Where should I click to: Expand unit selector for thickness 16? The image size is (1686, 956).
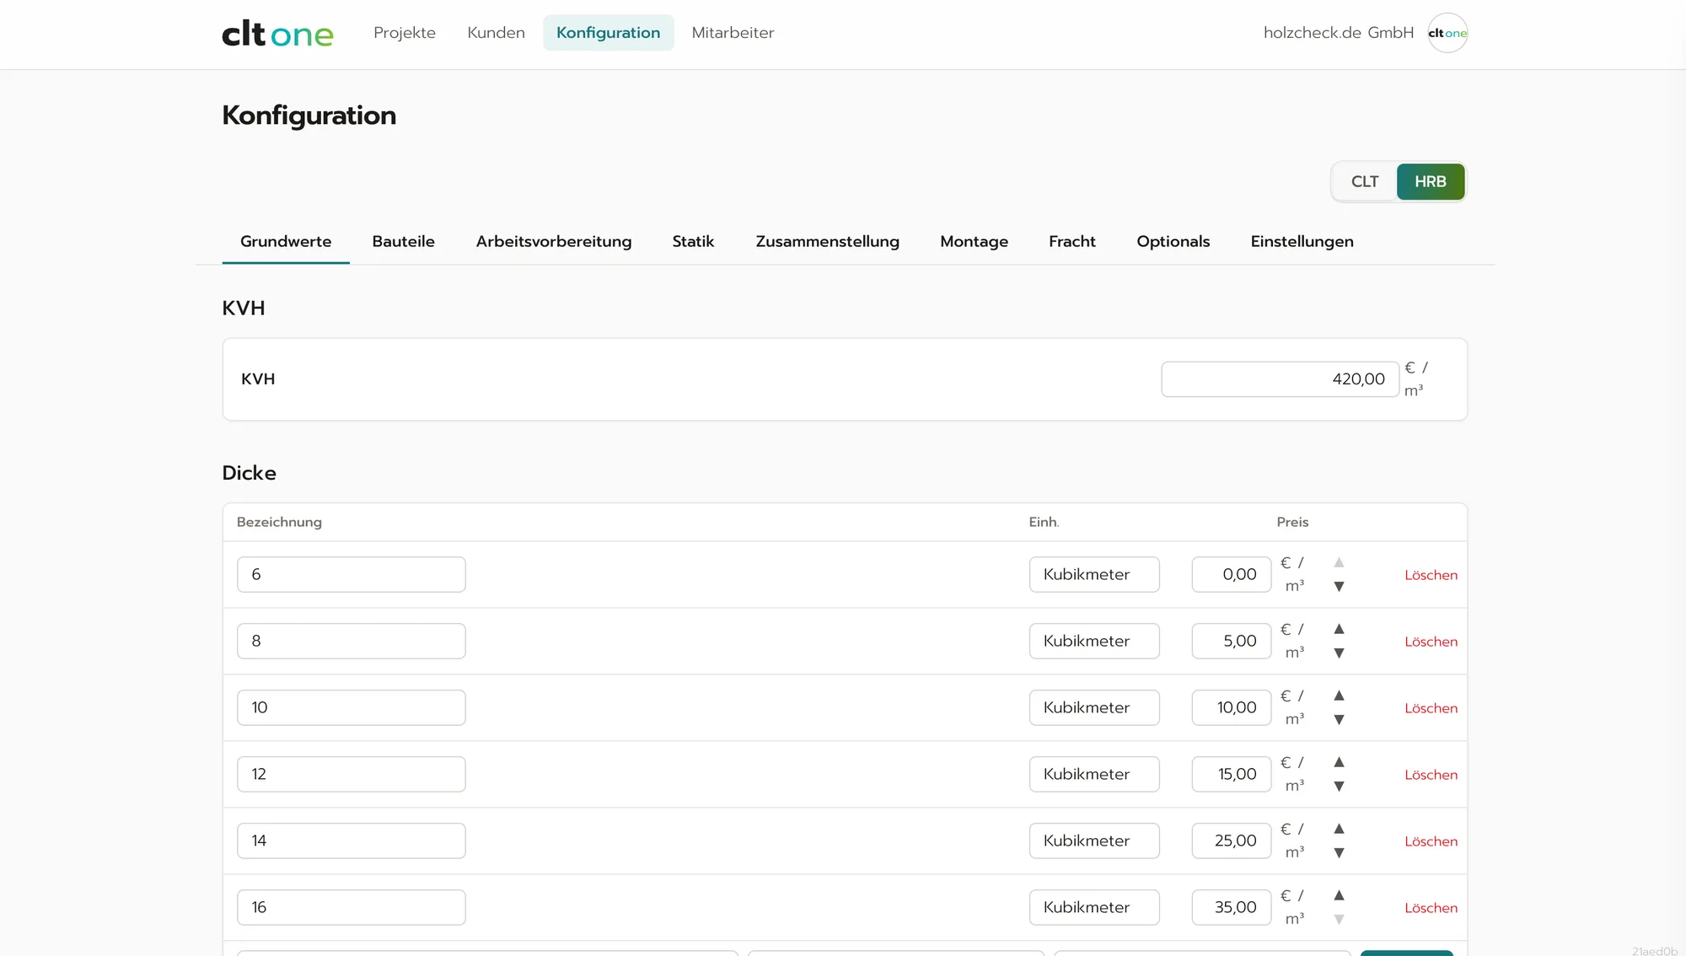click(x=1094, y=907)
